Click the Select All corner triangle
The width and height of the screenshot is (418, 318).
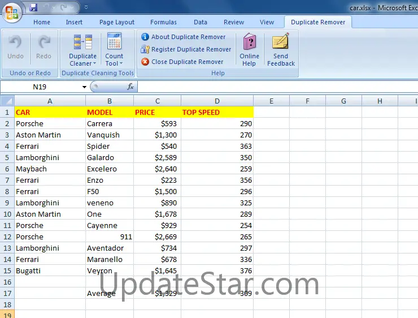[7, 101]
